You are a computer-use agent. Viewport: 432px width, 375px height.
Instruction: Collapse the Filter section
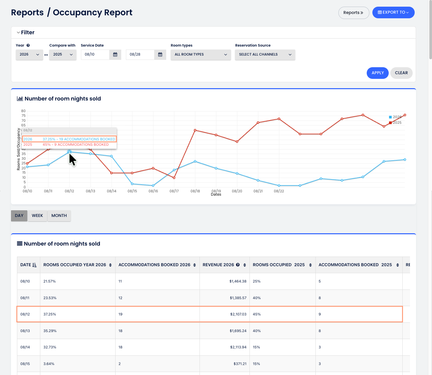[x=26, y=32]
